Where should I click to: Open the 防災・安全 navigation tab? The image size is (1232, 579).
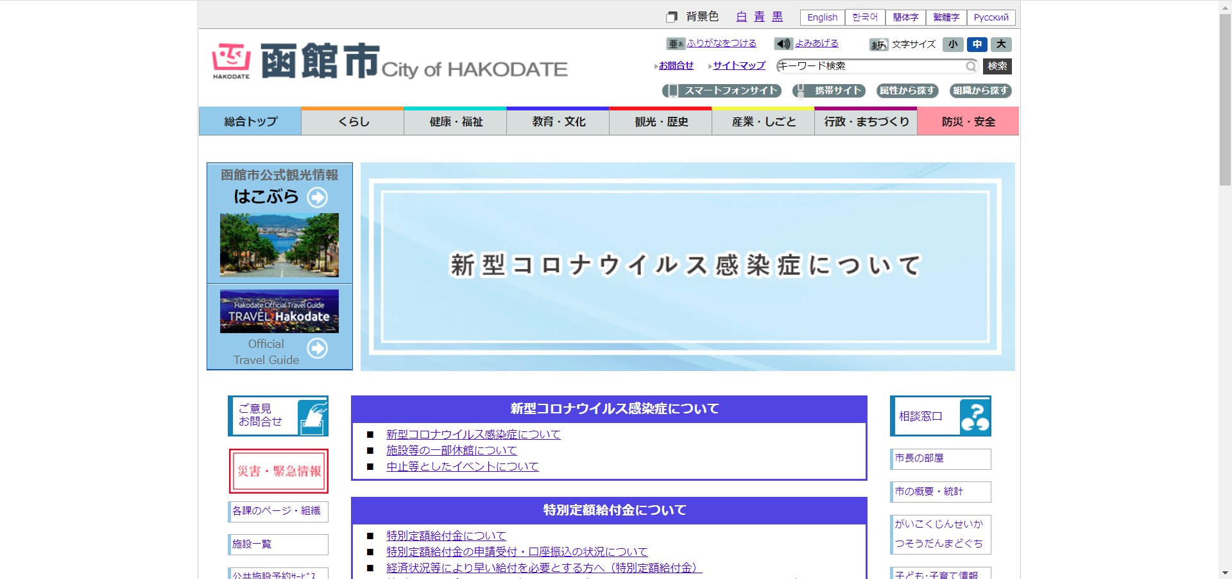[x=968, y=121]
